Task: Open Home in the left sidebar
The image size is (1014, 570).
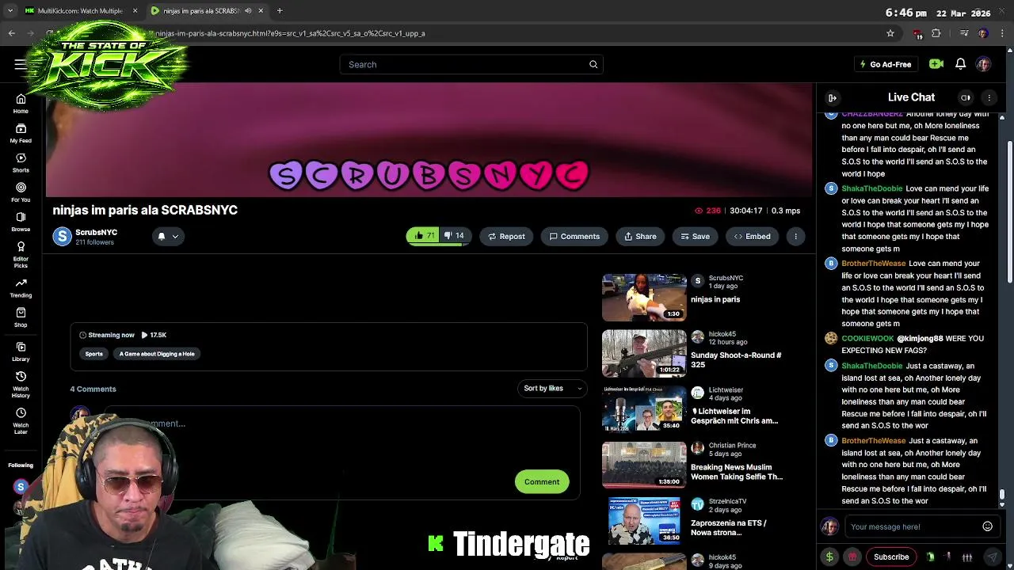Action: point(21,104)
